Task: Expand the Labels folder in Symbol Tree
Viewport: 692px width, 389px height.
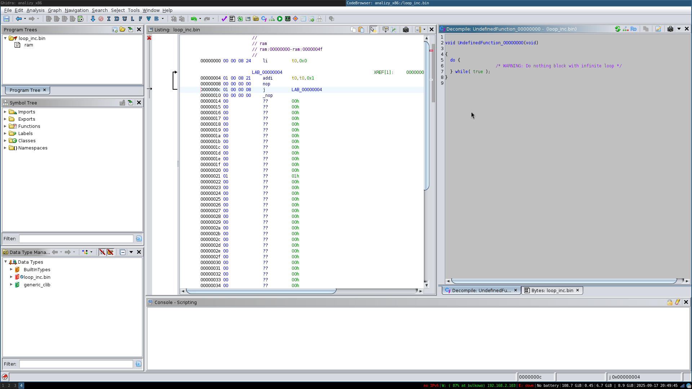Action: coord(5,134)
